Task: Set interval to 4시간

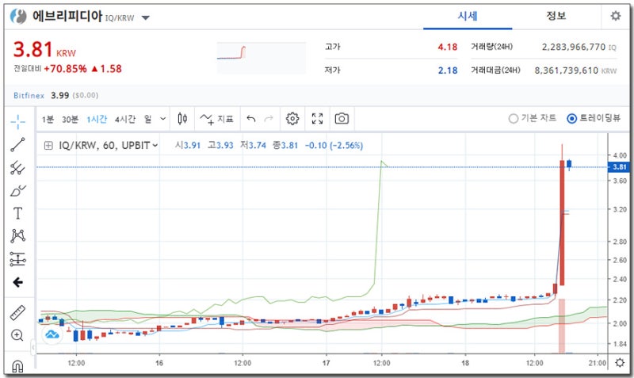Action: pyautogui.click(x=125, y=119)
